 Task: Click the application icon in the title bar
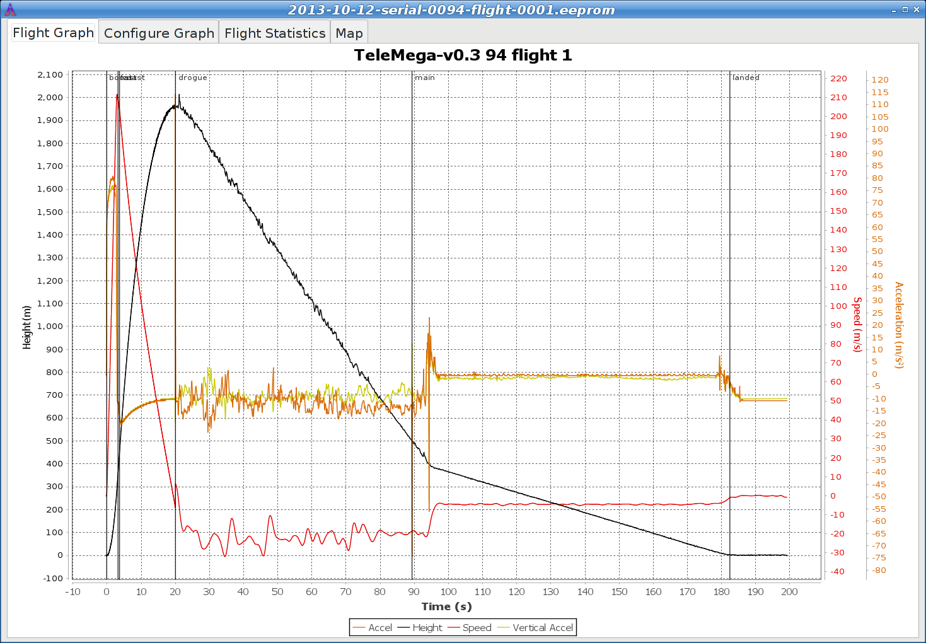point(10,9)
